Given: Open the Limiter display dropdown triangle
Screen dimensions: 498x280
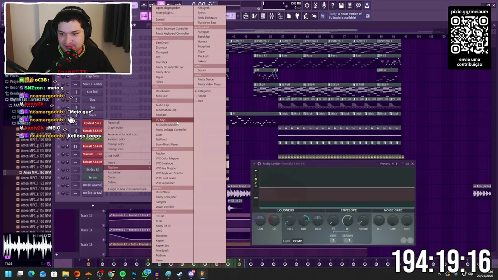Looking at the screenshot, I should 256,171.
